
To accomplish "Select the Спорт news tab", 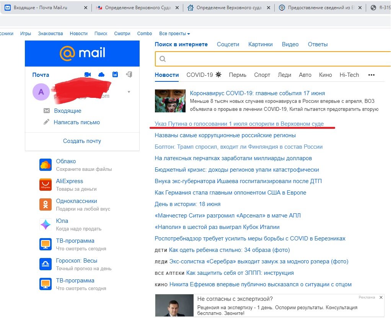I will click(262, 75).
